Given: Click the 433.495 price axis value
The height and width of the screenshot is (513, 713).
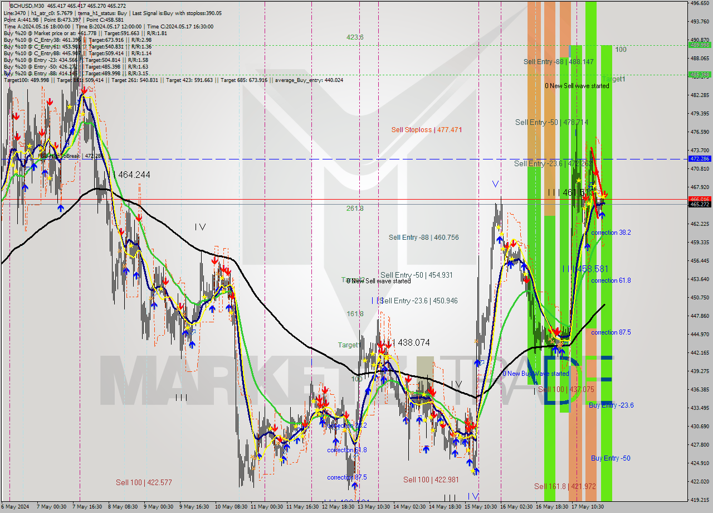Looking at the screenshot, I should click(x=700, y=408).
